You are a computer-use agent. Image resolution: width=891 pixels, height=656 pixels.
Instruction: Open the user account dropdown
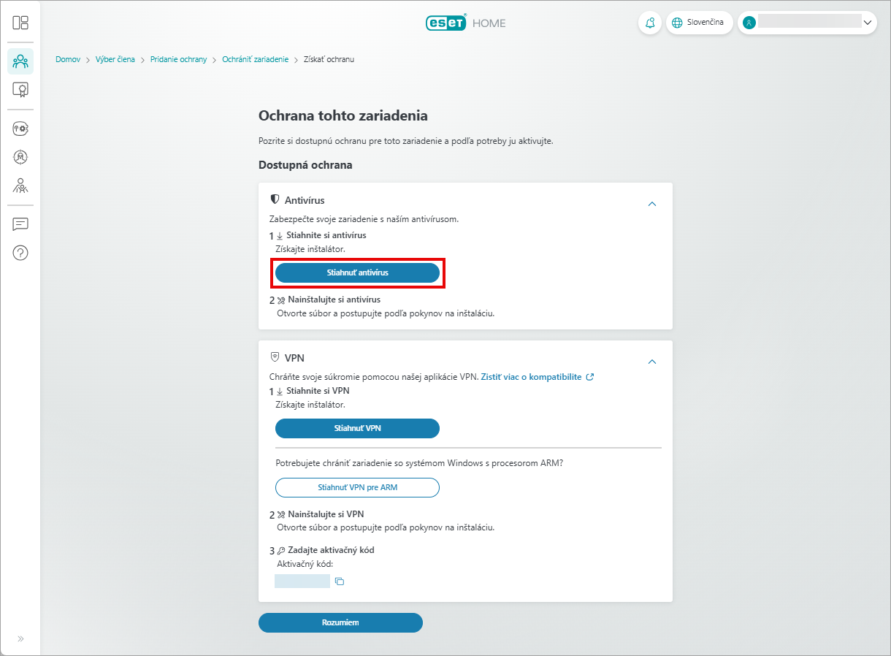coord(807,23)
